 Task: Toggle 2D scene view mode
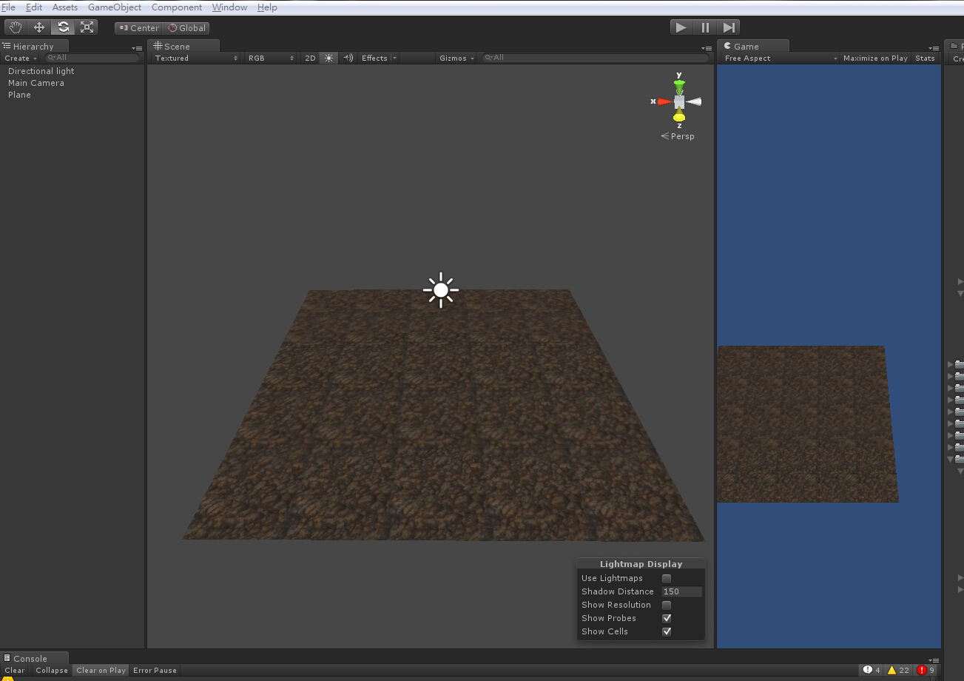310,58
